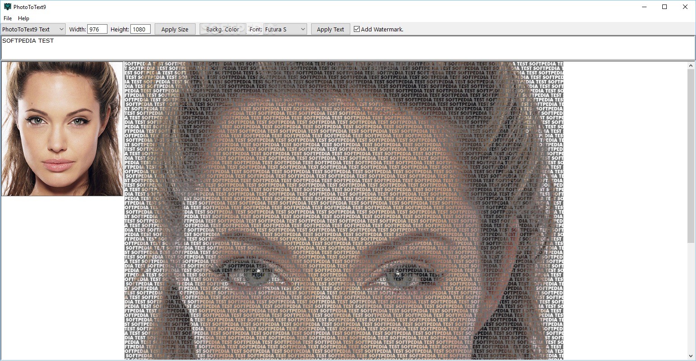Click the Width input field
This screenshot has height=361, width=696.
click(x=97, y=29)
